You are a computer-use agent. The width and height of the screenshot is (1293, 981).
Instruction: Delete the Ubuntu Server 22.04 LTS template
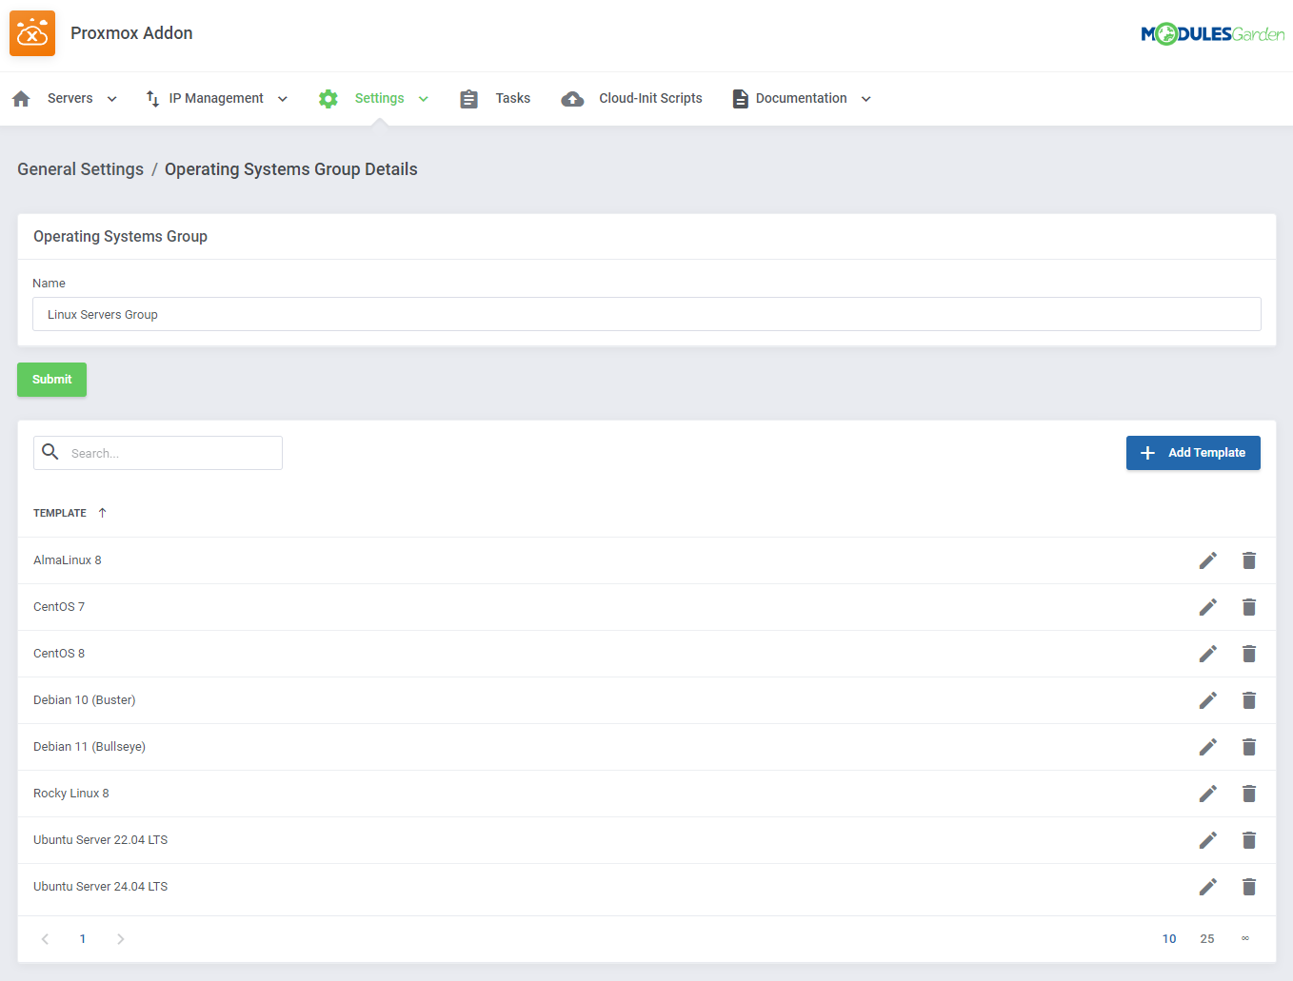click(1249, 840)
